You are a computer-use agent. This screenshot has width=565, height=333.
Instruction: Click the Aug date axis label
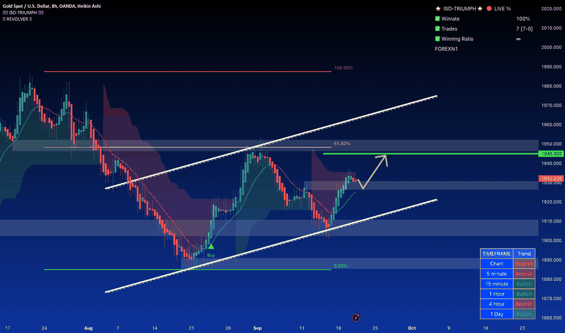89,328
